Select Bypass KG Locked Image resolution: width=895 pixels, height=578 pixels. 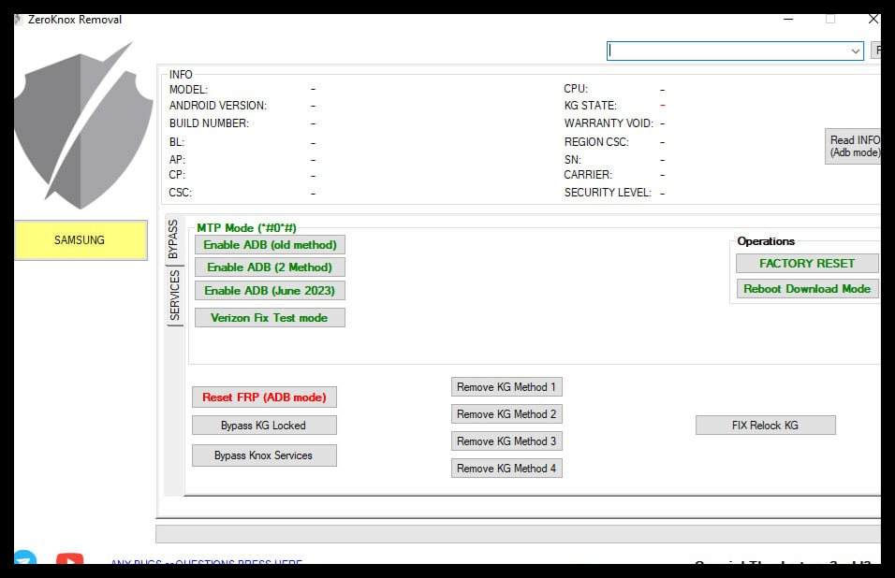(x=264, y=426)
